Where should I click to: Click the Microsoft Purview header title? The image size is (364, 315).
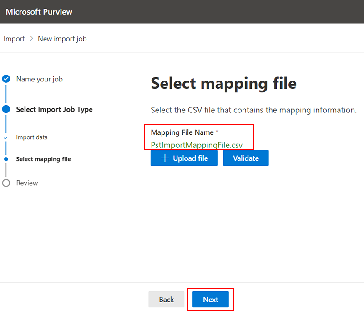pyautogui.click(x=39, y=12)
